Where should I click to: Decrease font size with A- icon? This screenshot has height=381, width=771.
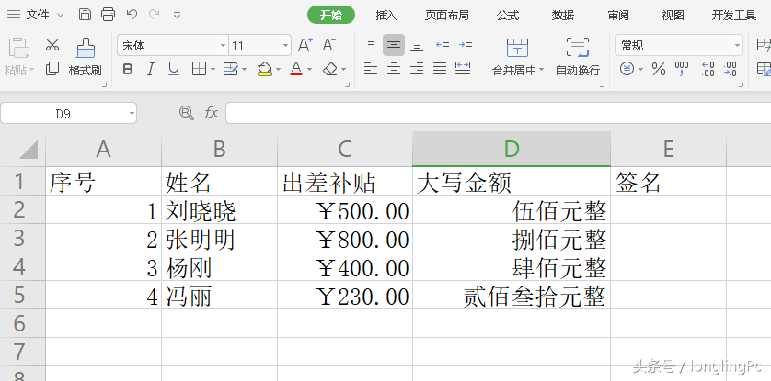coord(329,45)
